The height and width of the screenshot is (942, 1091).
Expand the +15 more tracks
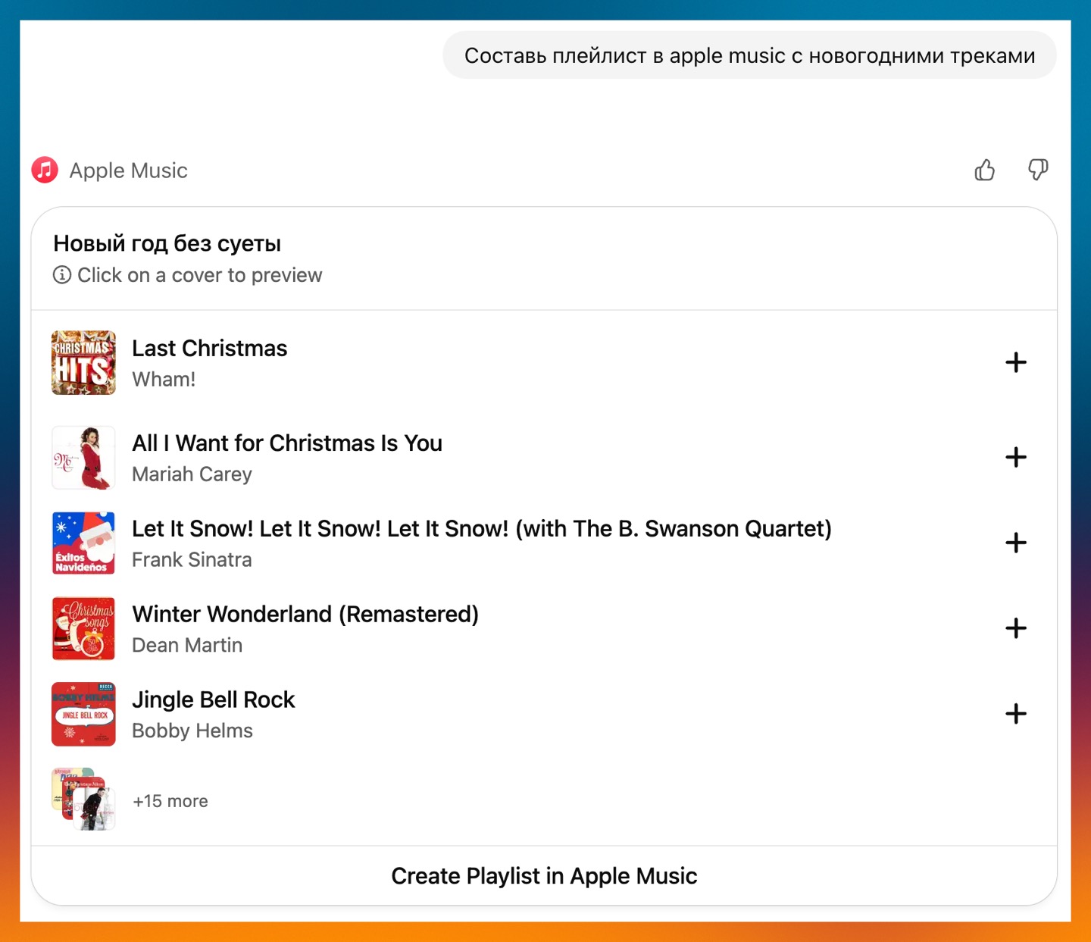coord(170,801)
